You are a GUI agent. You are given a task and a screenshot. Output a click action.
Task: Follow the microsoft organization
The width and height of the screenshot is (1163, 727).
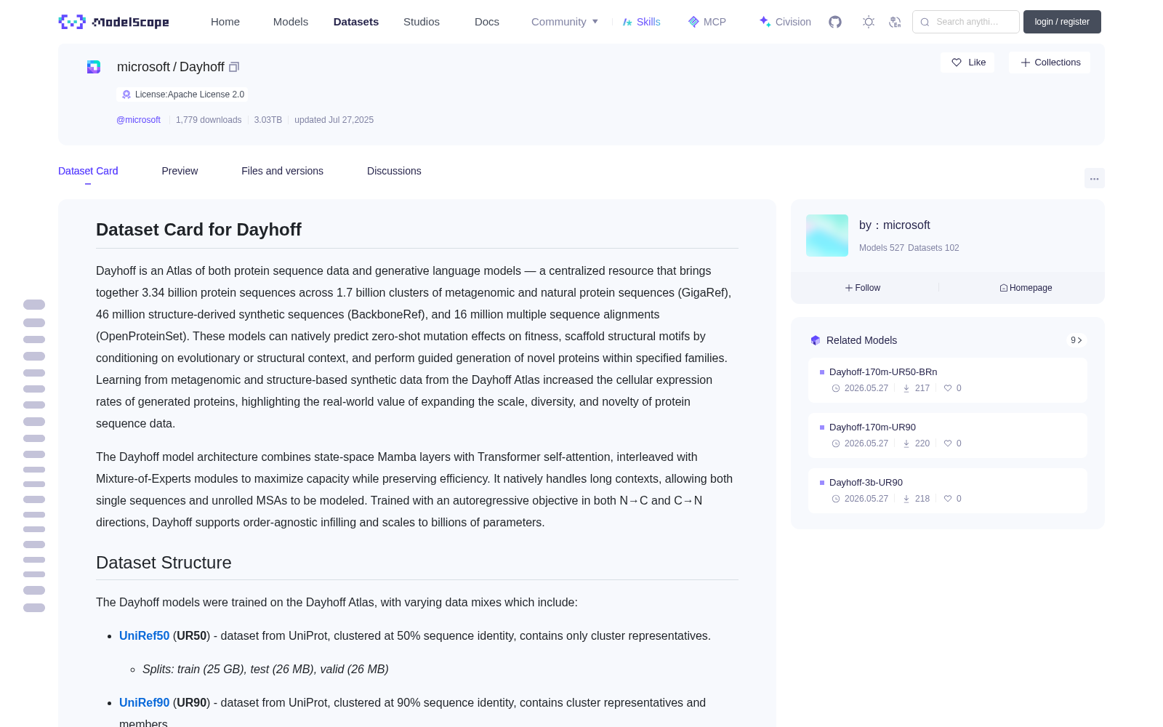863,288
